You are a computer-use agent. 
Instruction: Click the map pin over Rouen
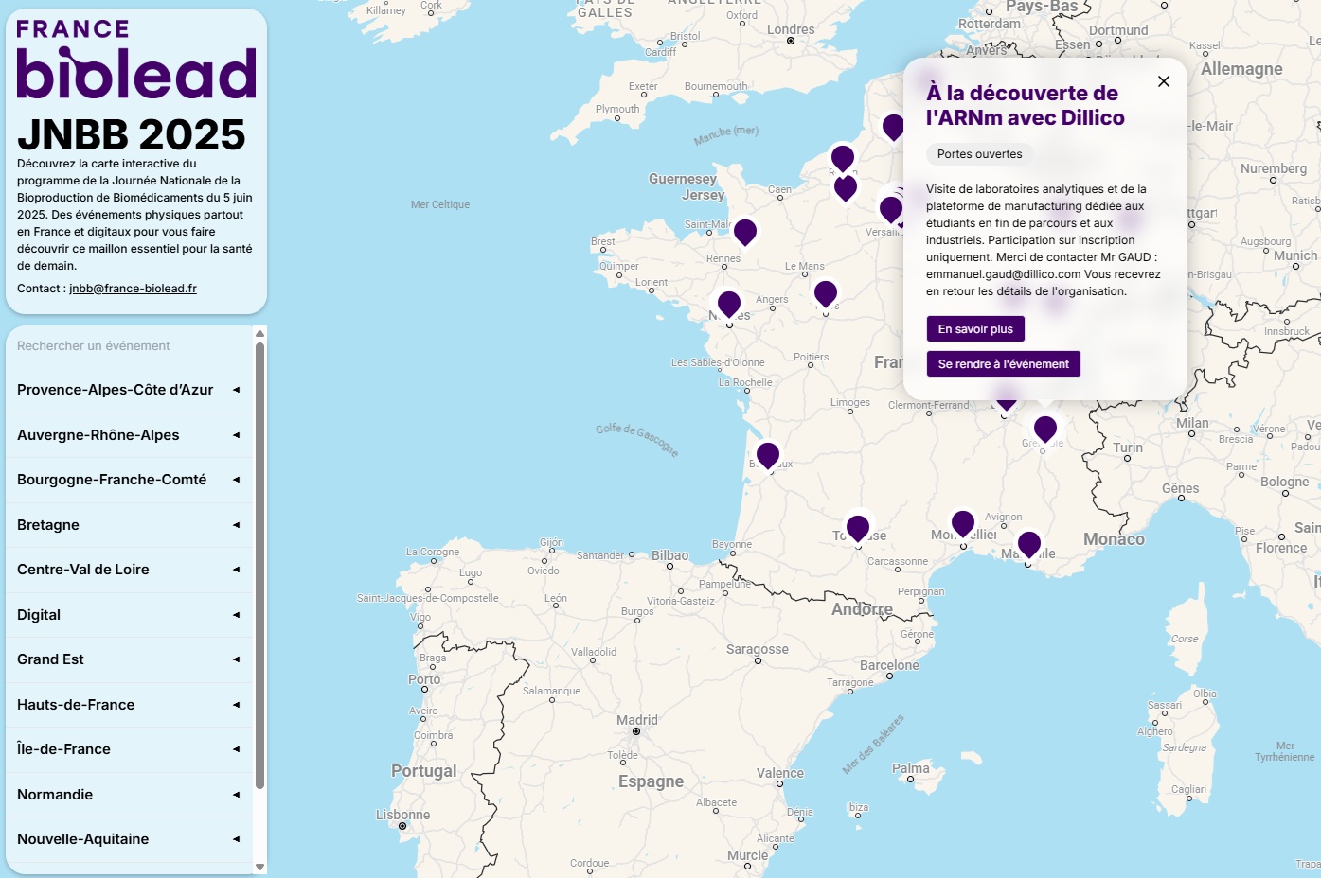click(x=843, y=158)
